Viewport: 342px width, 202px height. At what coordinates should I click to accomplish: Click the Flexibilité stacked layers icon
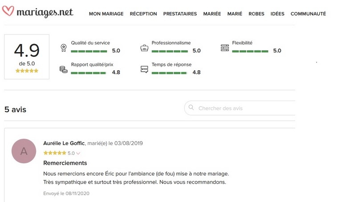tap(224, 47)
